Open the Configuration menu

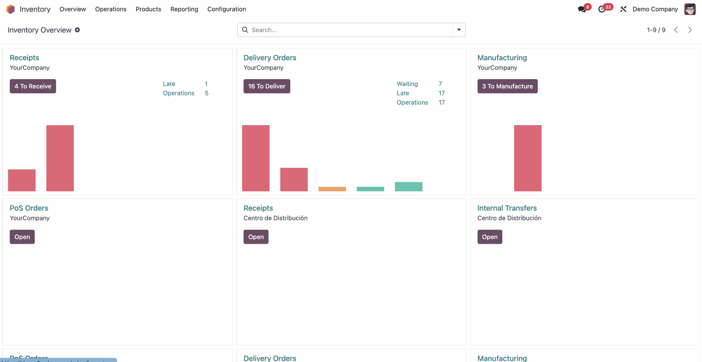pyautogui.click(x=227, y=9)
